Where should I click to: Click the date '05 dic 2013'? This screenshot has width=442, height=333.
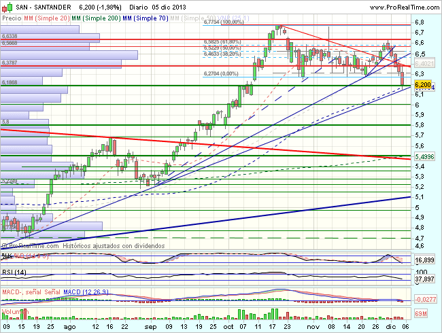coord(169,7)
